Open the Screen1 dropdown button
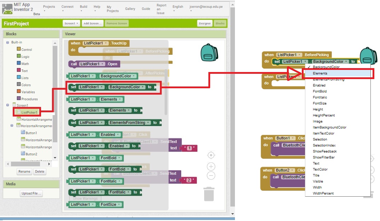Image resolution: width=380 pixels, height=221 pixels. pos(71,23)
